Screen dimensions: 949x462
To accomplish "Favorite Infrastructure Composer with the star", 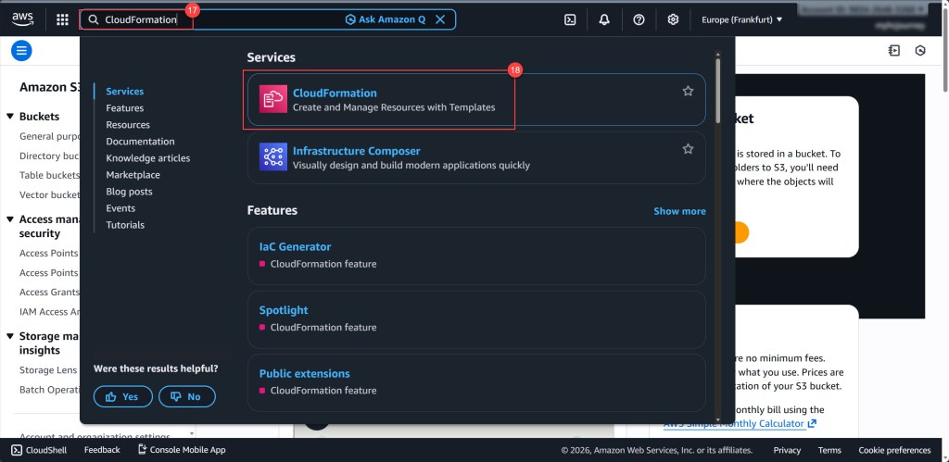I will (688, 149).
